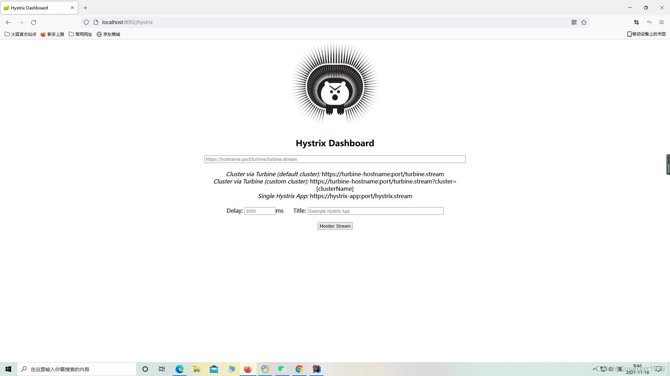This screenshot has width=670, height=376.
Task: Click the tracking protection shield icon
Action: click(x=86, y=22)
